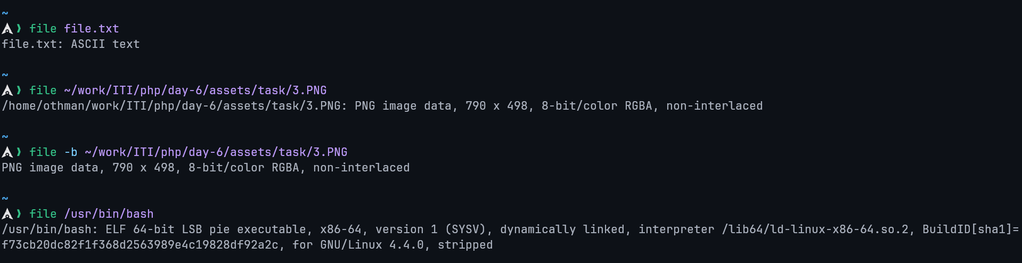The height and width of the screenshot is (263, 1022).
Task: Click the interpreter path "/lib64/ld-linux-x86-64.so.2"
Action: [815, 229]
